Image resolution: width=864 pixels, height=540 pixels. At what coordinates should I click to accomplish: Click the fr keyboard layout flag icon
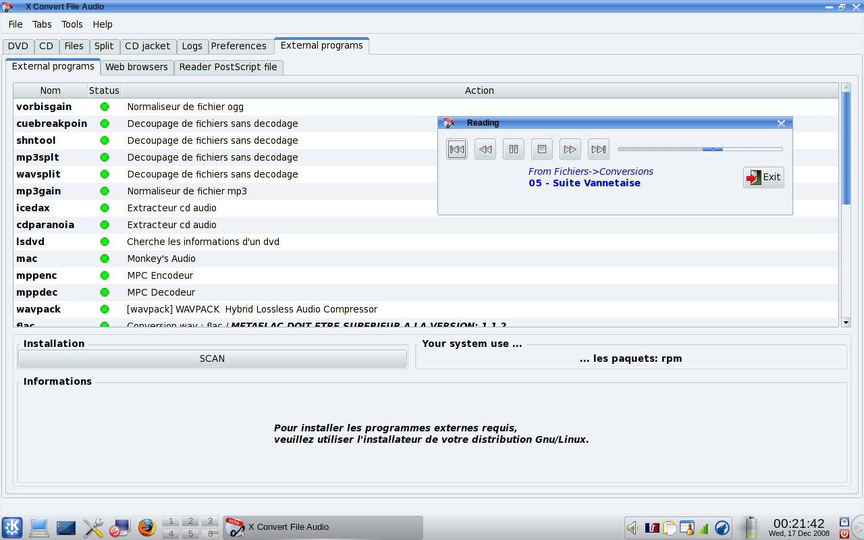pos(652,528)
